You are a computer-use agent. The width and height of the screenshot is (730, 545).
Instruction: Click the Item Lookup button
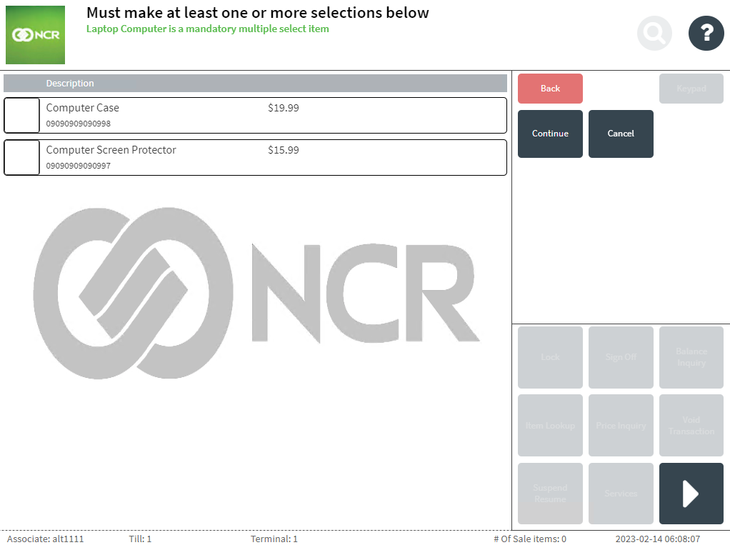point(550,426)
